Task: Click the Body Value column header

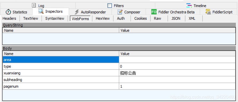Action: point(177,54)
